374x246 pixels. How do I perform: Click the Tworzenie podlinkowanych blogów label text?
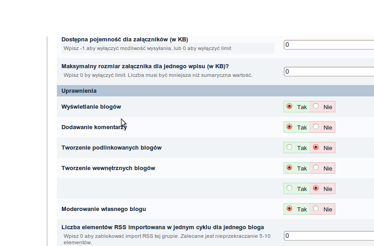click(111, 148)
